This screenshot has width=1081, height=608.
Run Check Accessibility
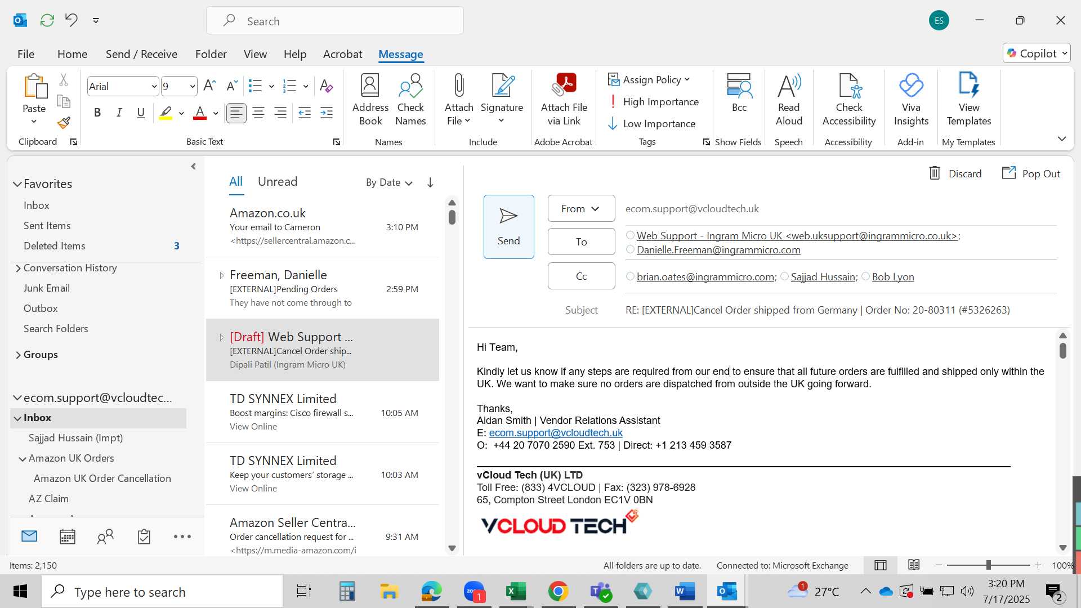[849, 100]
